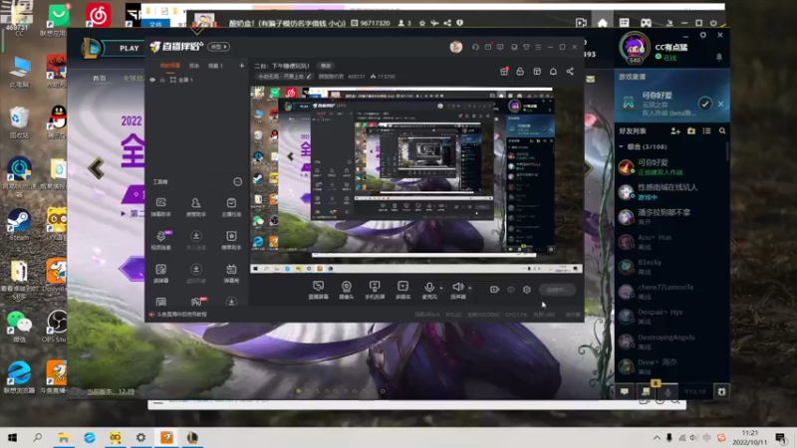Open the gift box icon with red dot
This screenshot has width=797, height=448.
pyautogui.click(x=504, y=72)
